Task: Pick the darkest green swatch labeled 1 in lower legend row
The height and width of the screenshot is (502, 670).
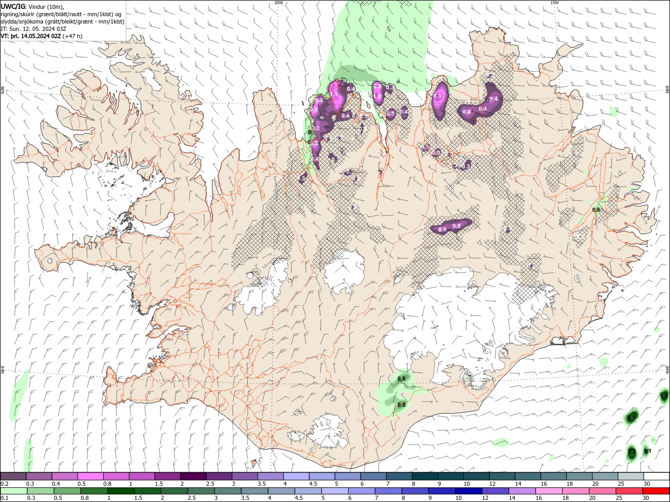Action: pyautogui.click(x=121, y=491)
